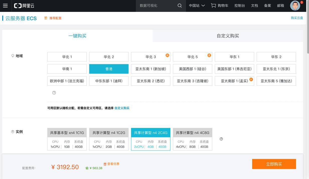Click the user avatar picture
This screenshot has height=179, width=309.
(x=295, y=6)
